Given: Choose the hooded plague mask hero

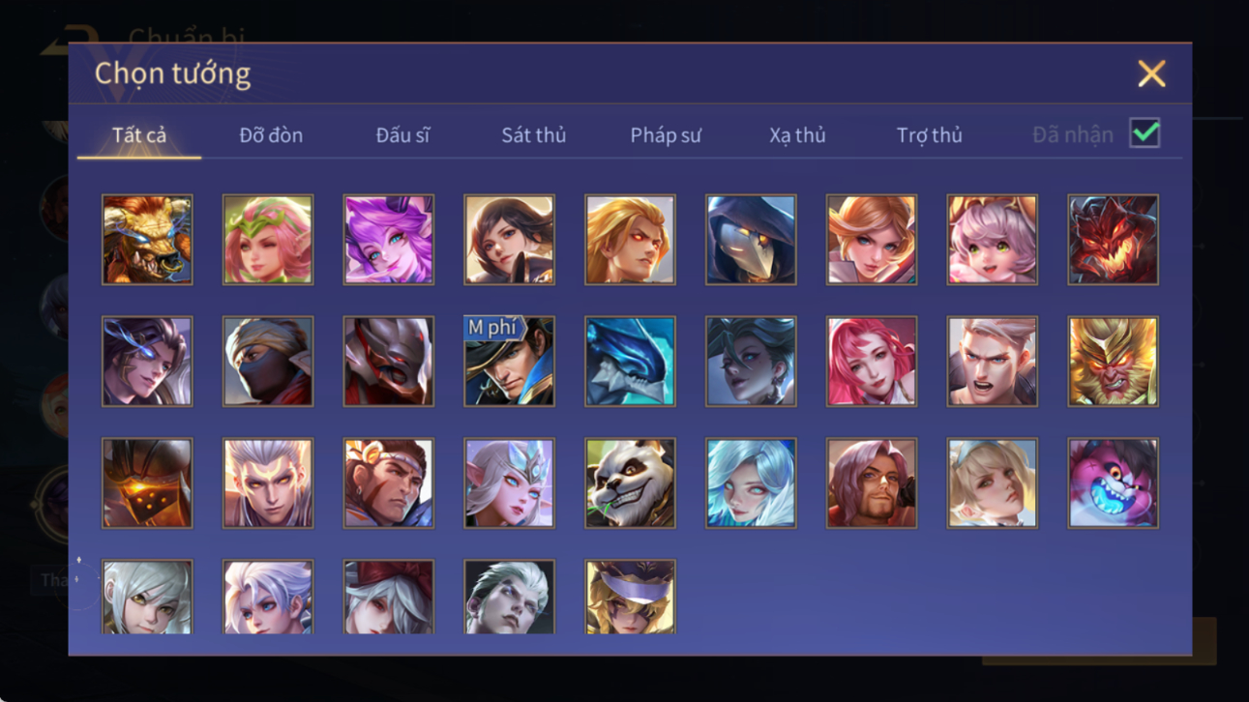Looking at the screenshot, I should (751, 239).
